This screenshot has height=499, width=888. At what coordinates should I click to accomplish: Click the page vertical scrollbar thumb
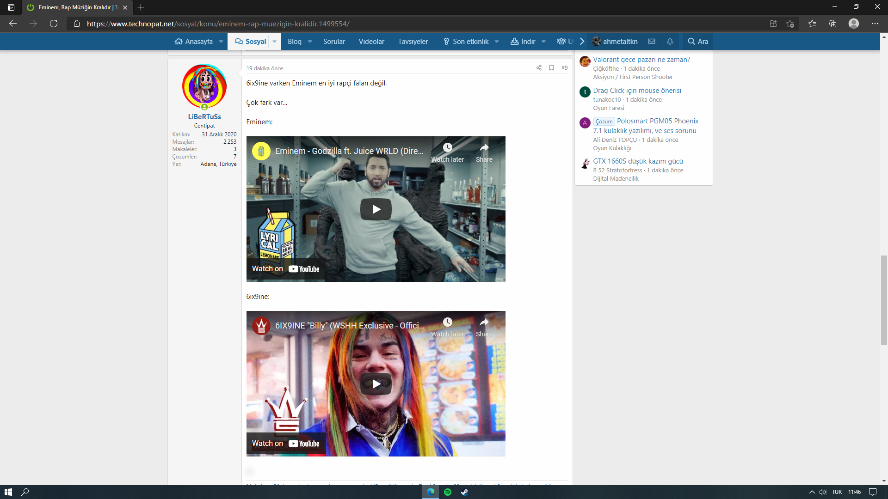click(884, 300)
